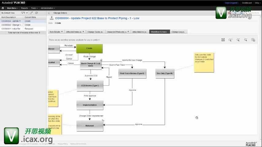The image size is (262, 147).
Task: Click Approve label under Fast Track Review
Action: click(132, 90)
